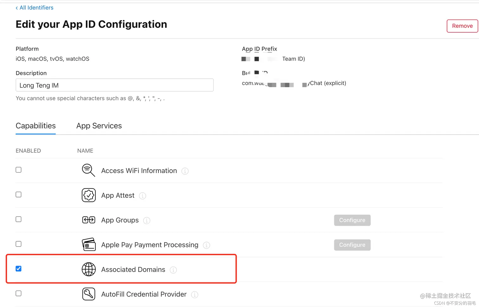Click the Associated Domains globe icon
The height and width of the screenshot is (307, 479).
pos(89,269)
